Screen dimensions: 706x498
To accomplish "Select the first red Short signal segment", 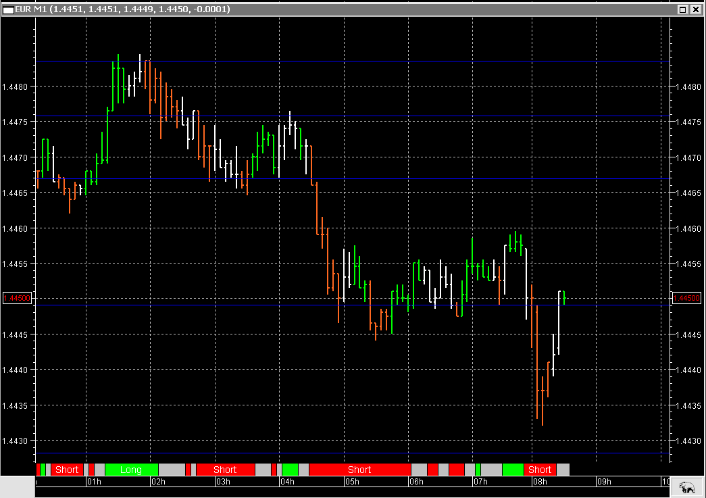I will click(67, 470).
